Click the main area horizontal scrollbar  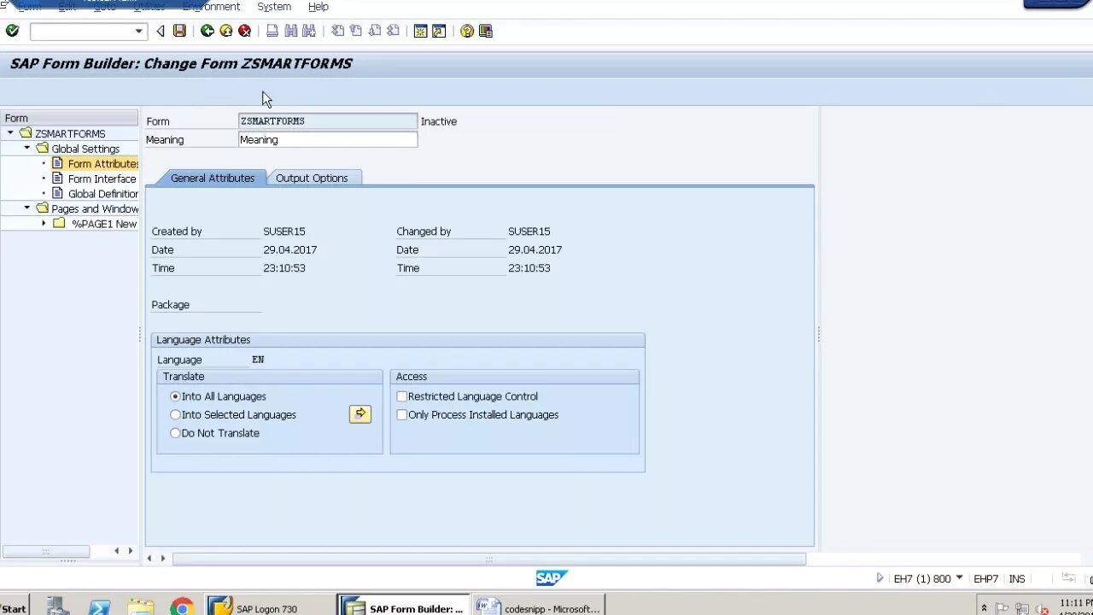point(489,559)
